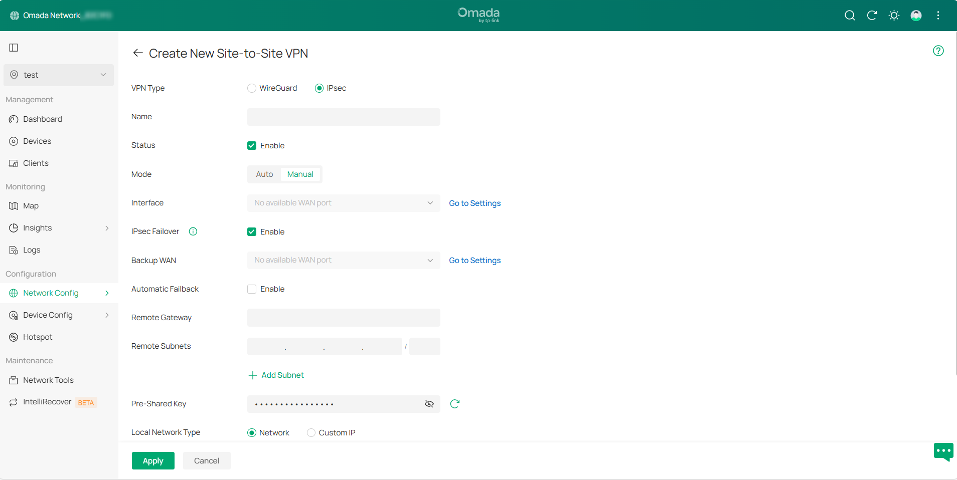Open the Clients page
Image resolution: width=957 pixels, height=480 pixels.
click(36, 163)
